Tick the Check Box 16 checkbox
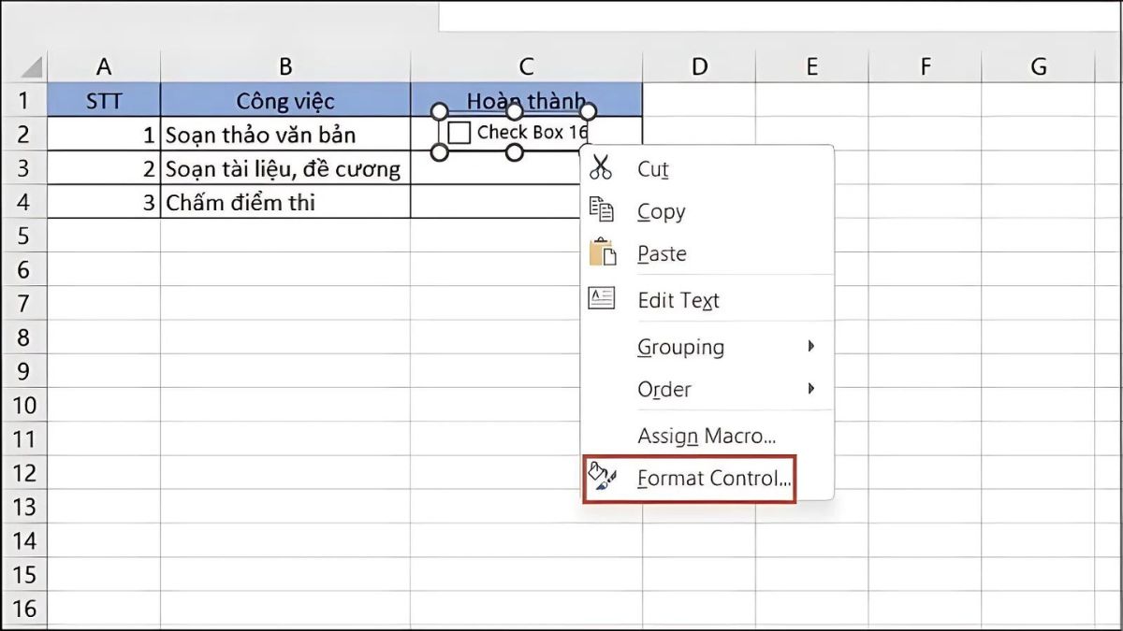Viewport: 1123px width, 631px height. coord(459,133)
